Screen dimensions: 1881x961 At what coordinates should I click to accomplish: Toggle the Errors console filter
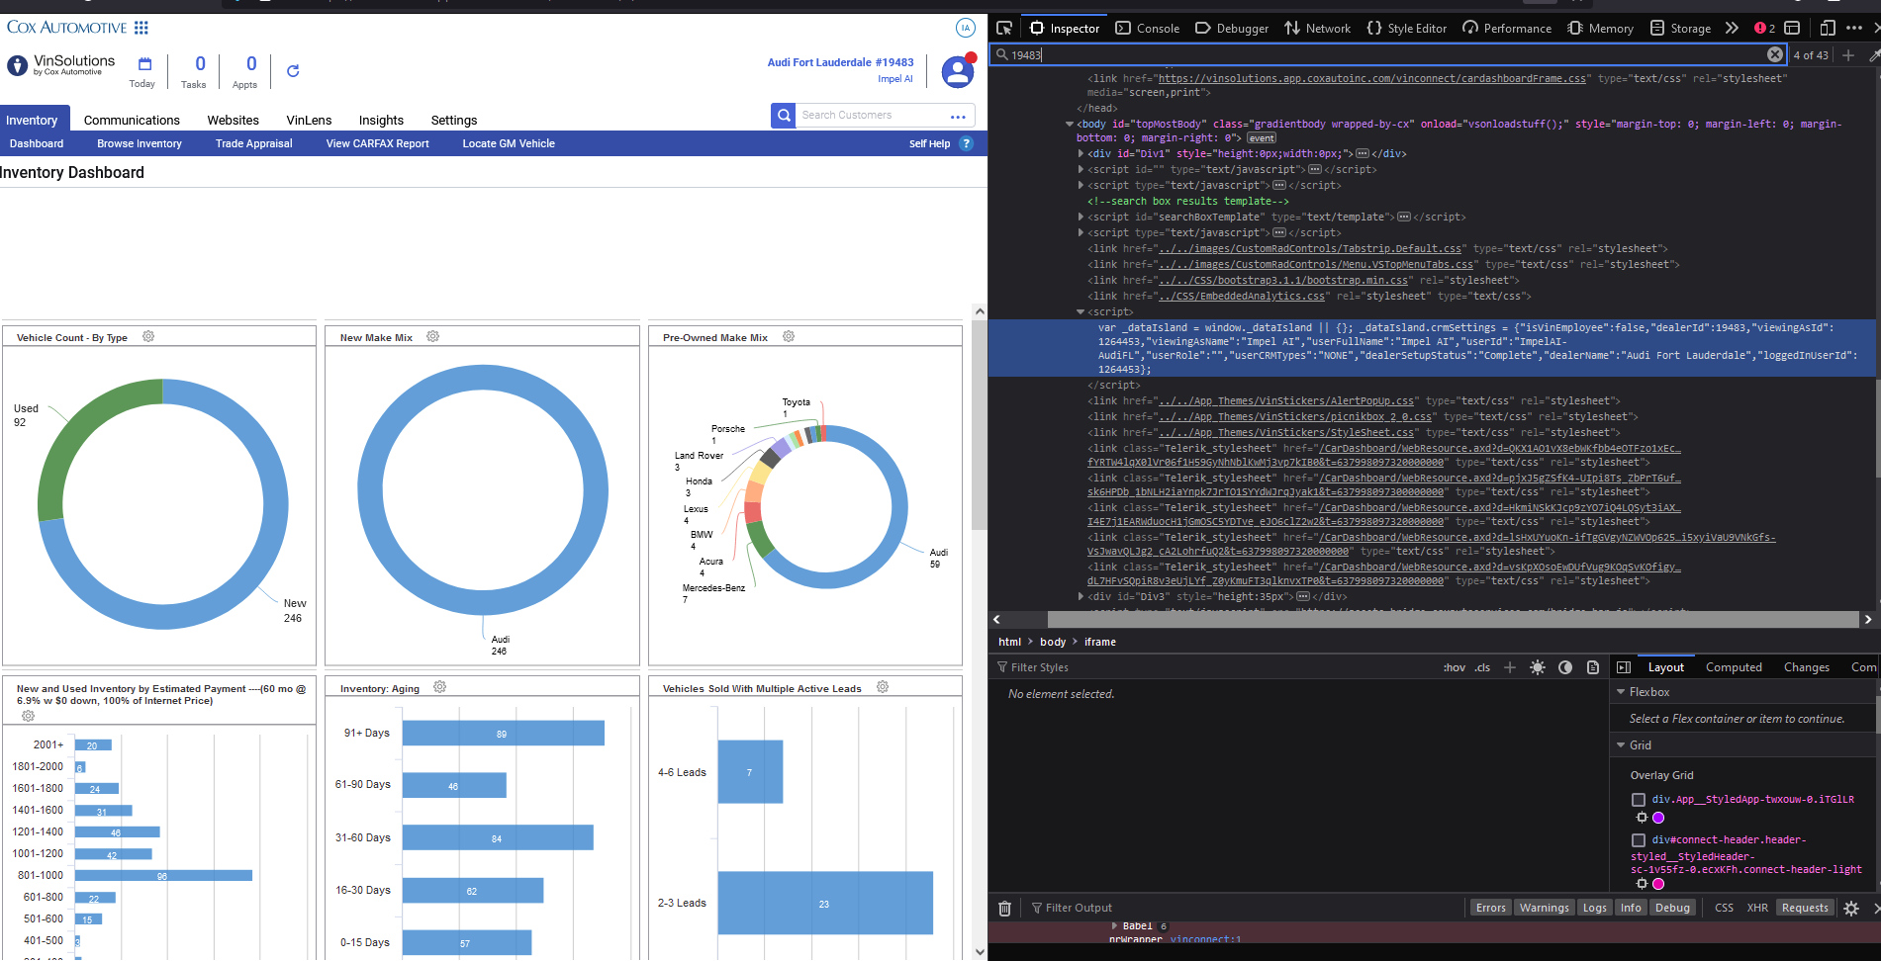[x=1490, y=908]
